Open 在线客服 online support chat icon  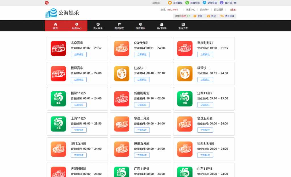pyautogui.click(x=170, y=3)
